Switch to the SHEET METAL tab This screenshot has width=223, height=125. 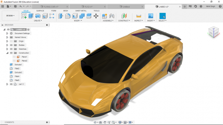click(81, 11)
